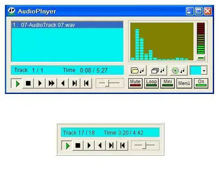Click the Track 17 / 18 display in mini player
The image size is (219, 170).
pyautogui.click(x=110, y=132)
